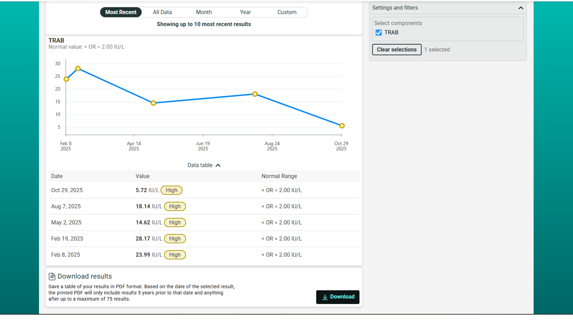Image resolution: width=573 pixels, height=322 pixels.
Task: Click the Download button
Action: 338,297
